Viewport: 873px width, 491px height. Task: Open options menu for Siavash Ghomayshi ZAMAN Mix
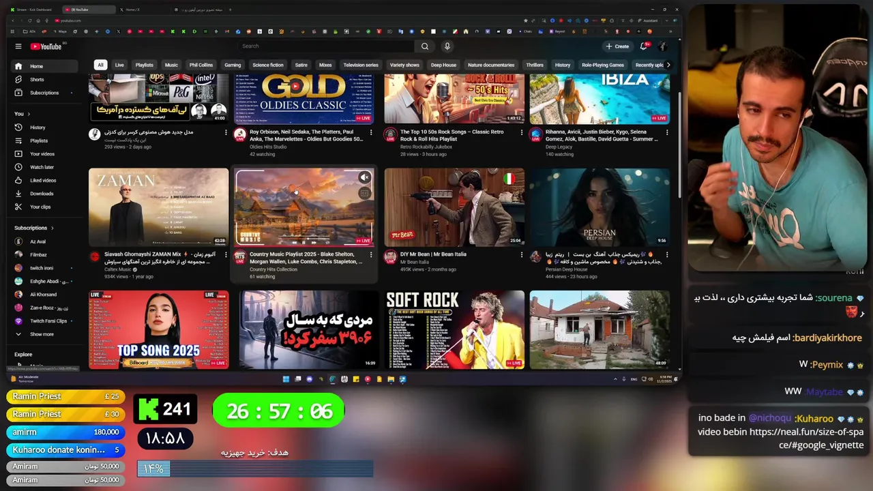click(x=226, y=255)
